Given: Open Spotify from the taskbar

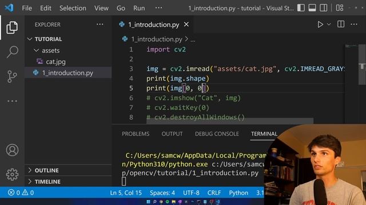Looking at the screenshot, I should tap(167, 202).
